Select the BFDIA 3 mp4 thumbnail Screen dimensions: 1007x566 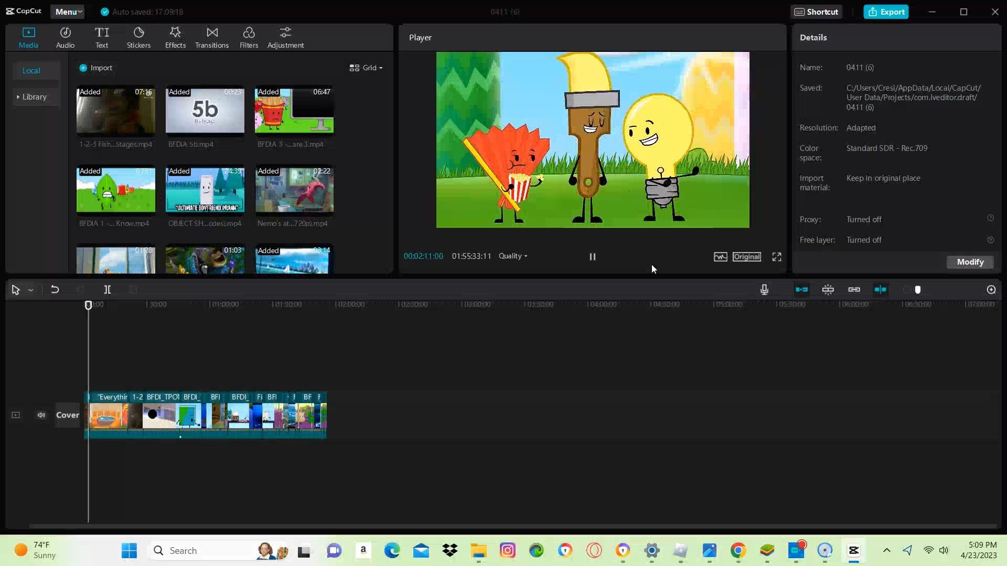(x=294, y=110)
